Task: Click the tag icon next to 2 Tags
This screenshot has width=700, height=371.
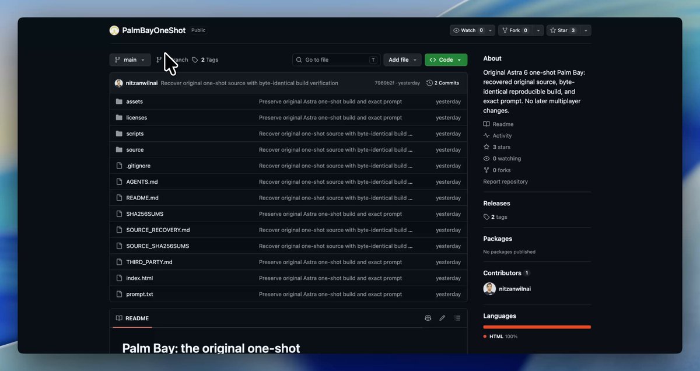Action: [x=195, y=60]
